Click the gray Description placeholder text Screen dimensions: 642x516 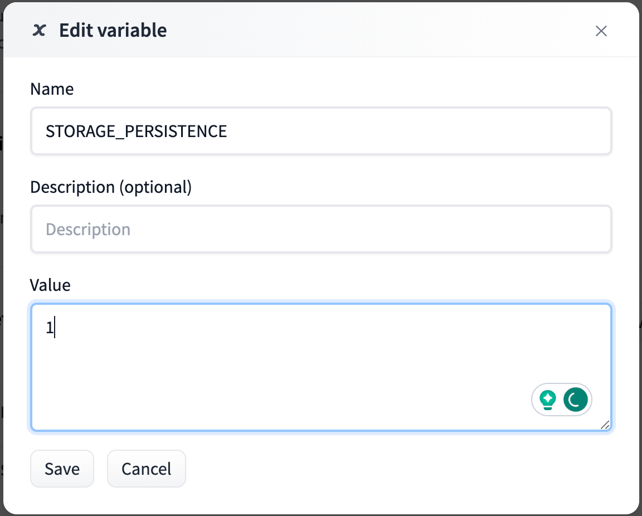pyautogui.click(x=88, y=229)
